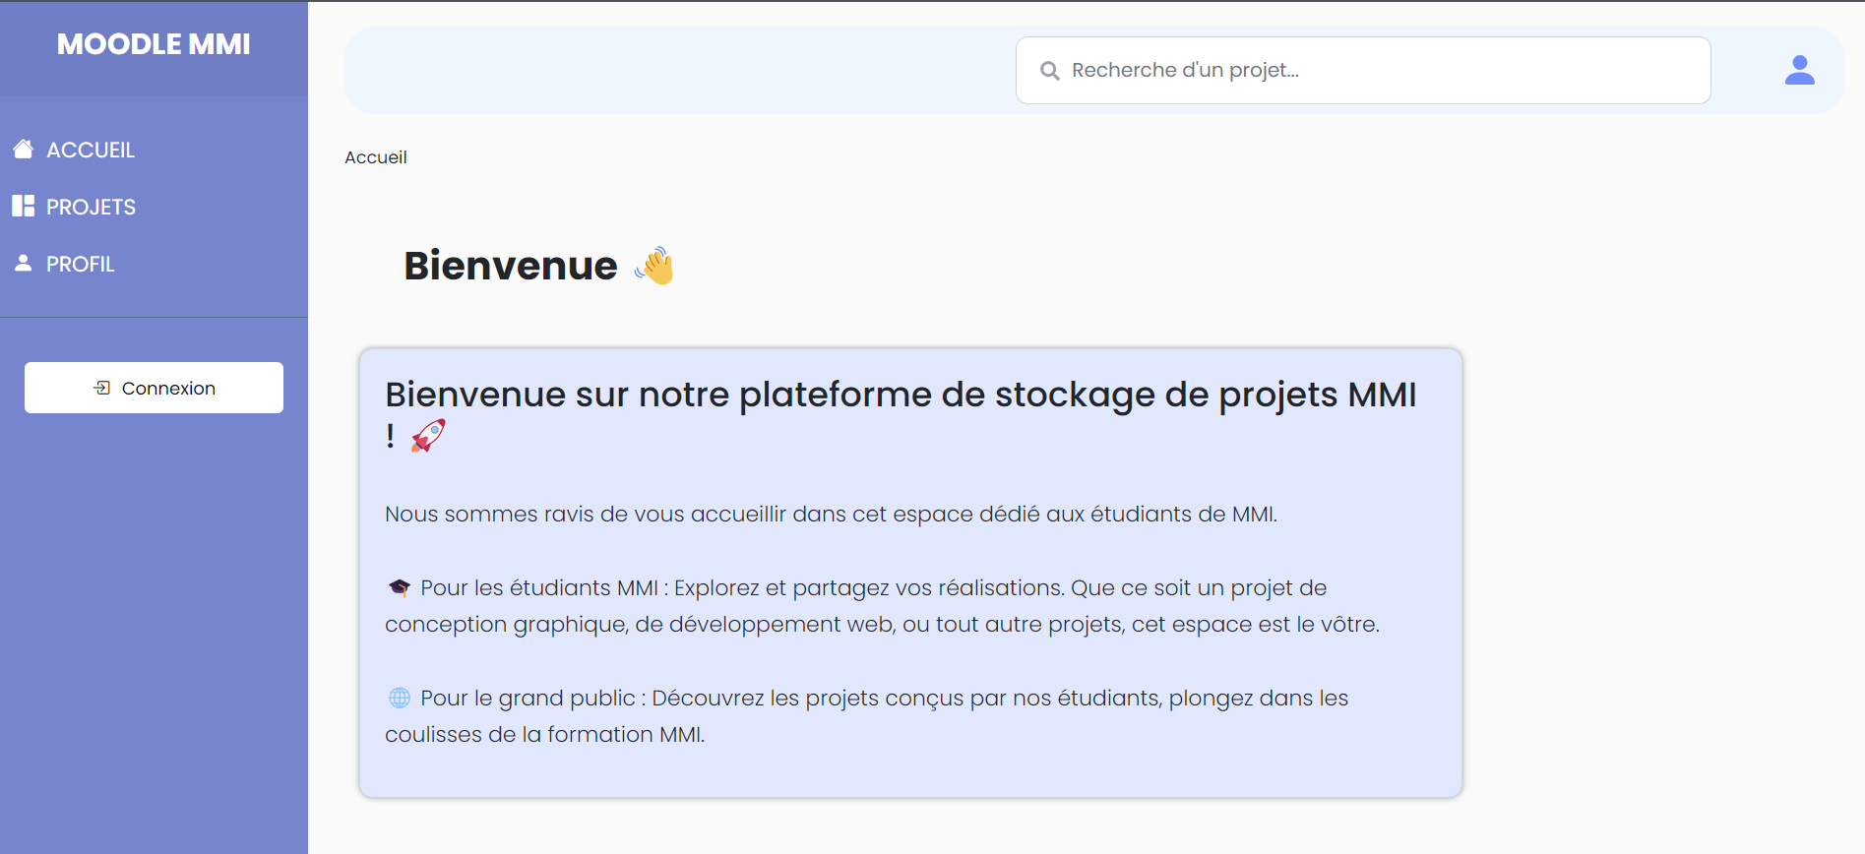The width and height of the screenshot is (1865, 854).
Task: Click the person icon beside PROFIL
Action: tap(24, 263)
